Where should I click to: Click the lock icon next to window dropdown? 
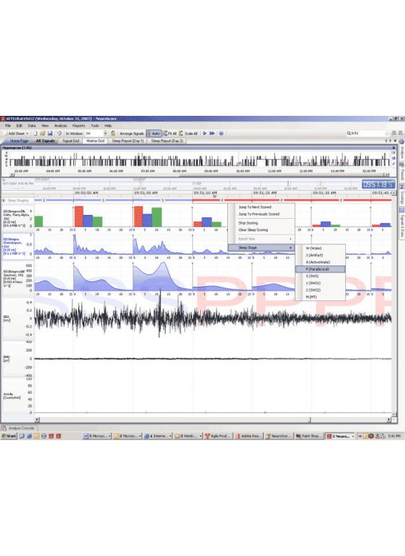(112, 133)
